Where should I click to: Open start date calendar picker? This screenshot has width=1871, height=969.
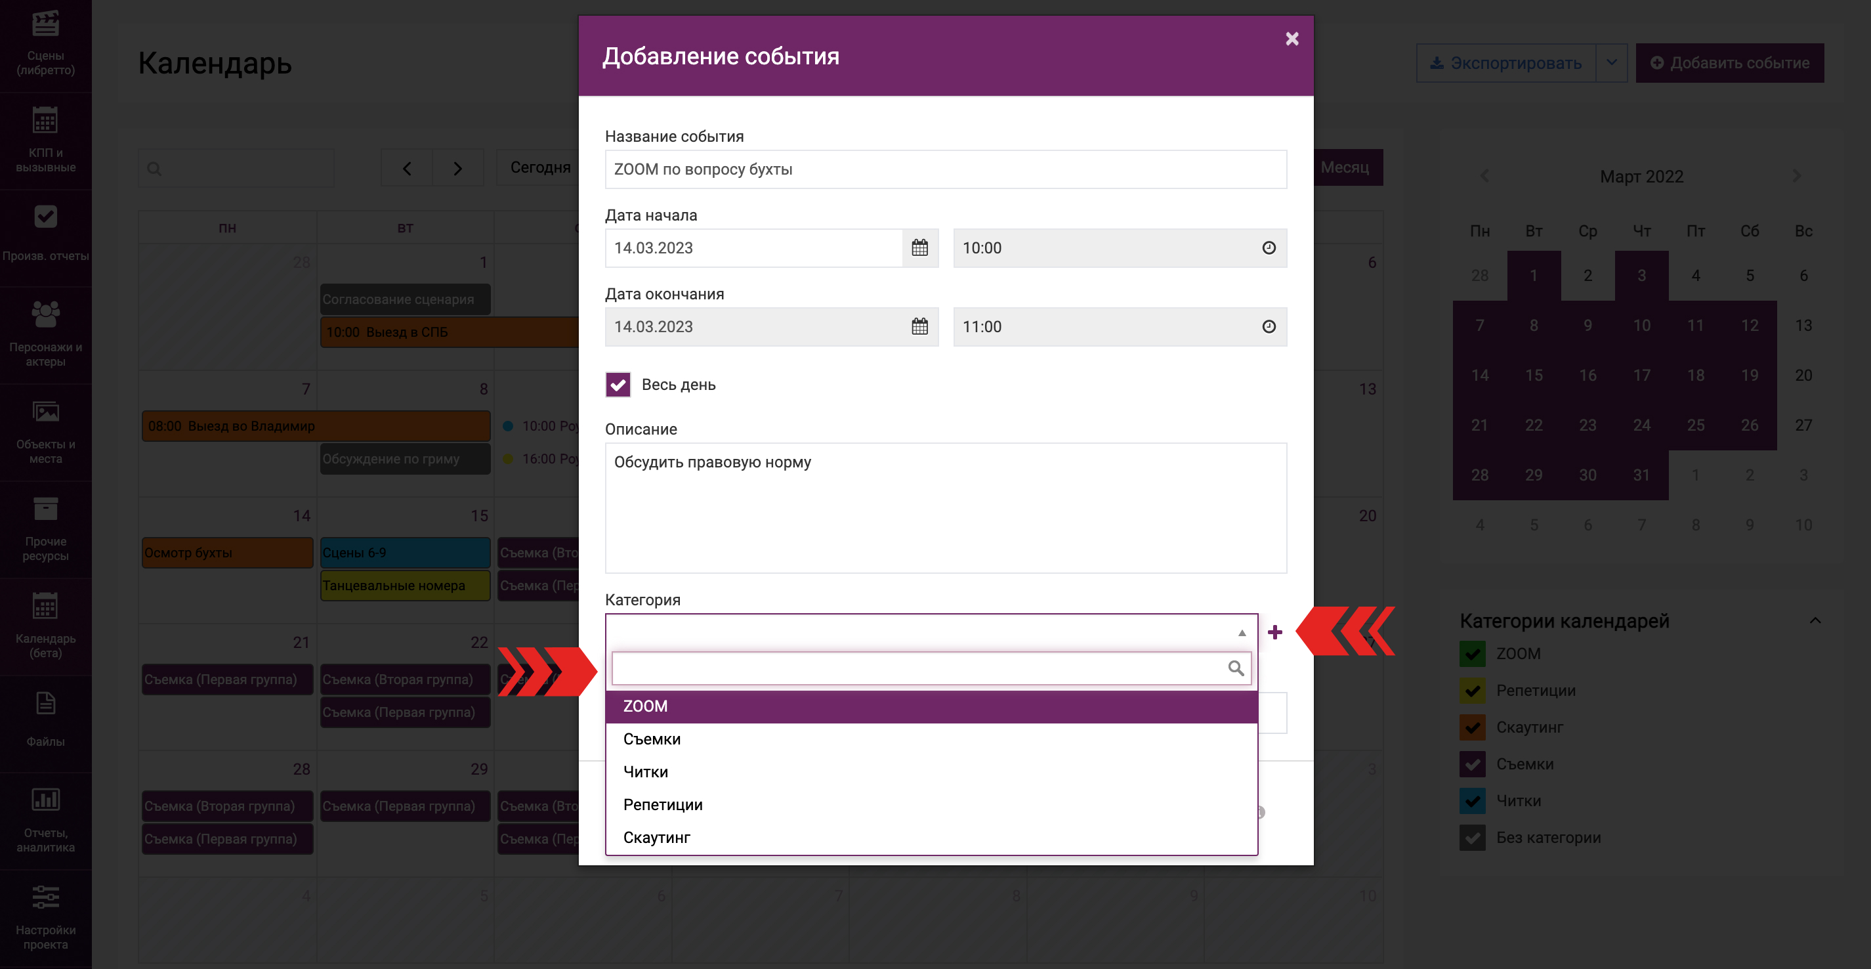coord(919,248)
